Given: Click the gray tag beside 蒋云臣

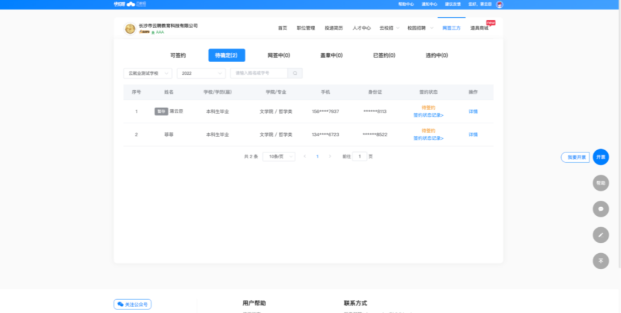Looking at the screenshot, I should [x=161, y=112].
